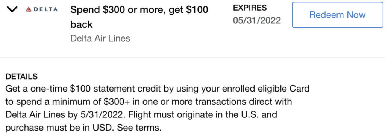Collapse the Delta offer details chevron
Viewport: 385px width, 137px height.
tap(12, 9)
